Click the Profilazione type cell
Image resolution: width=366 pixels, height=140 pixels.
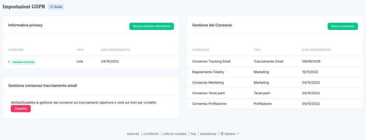pos(263,103)
